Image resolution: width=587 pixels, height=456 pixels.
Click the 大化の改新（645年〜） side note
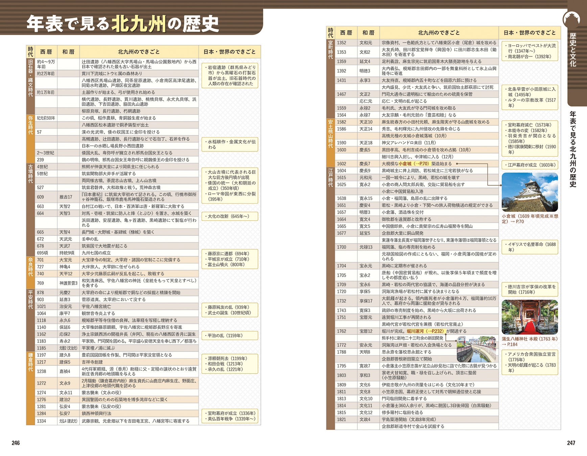click(230, 216)
